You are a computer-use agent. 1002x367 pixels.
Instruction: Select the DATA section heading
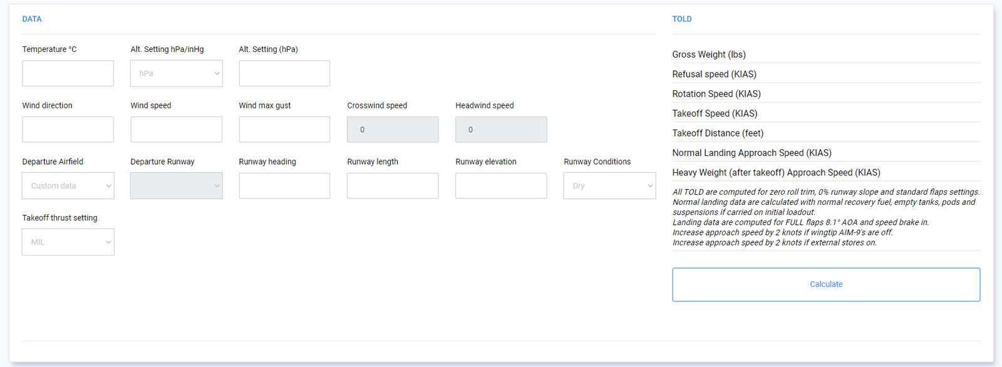32,19
